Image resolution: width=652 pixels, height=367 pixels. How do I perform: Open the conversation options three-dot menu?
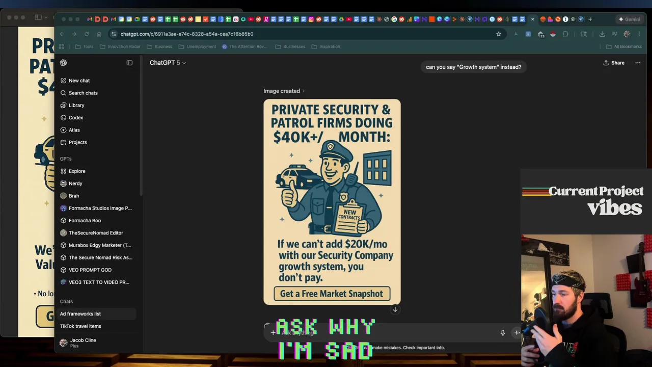click(x=638, y=63)
